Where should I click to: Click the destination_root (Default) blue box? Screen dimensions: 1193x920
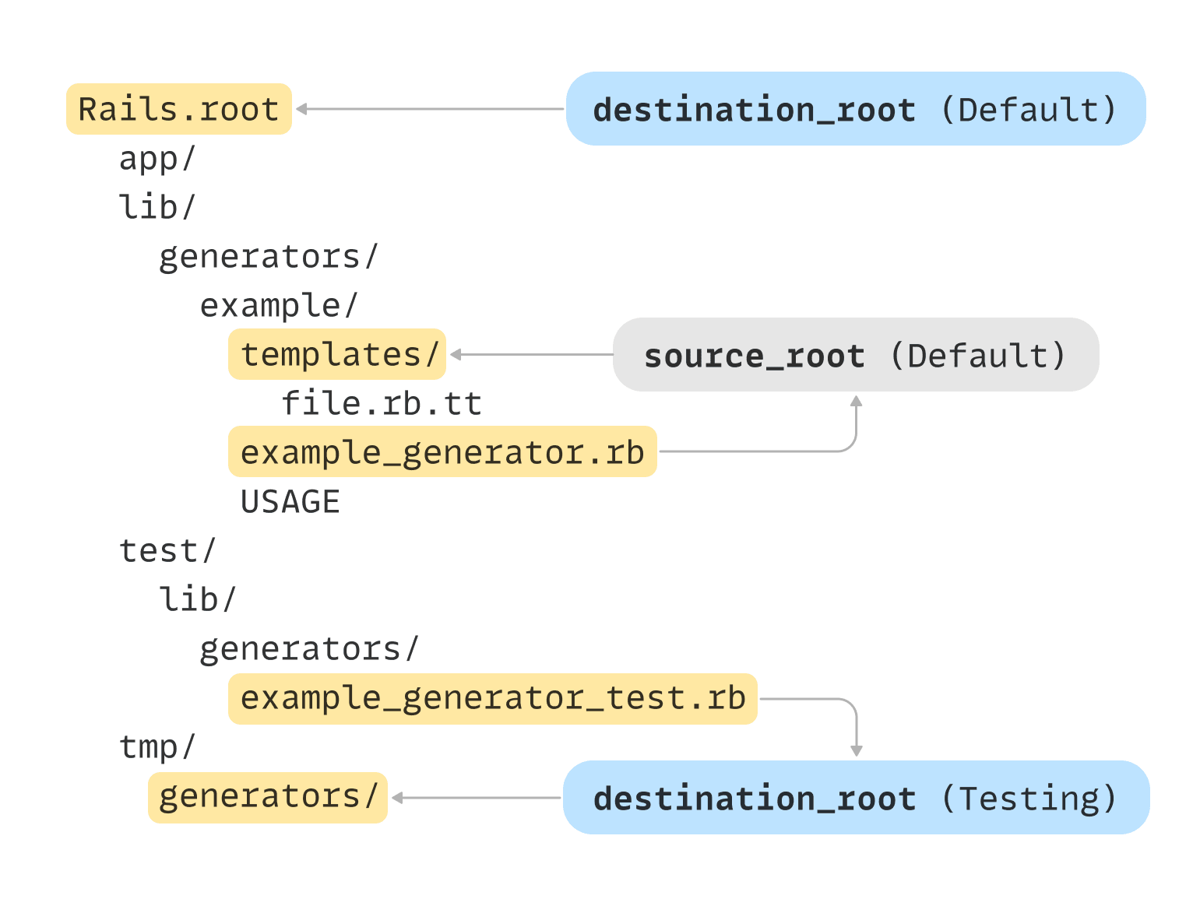tap(856, 109)
